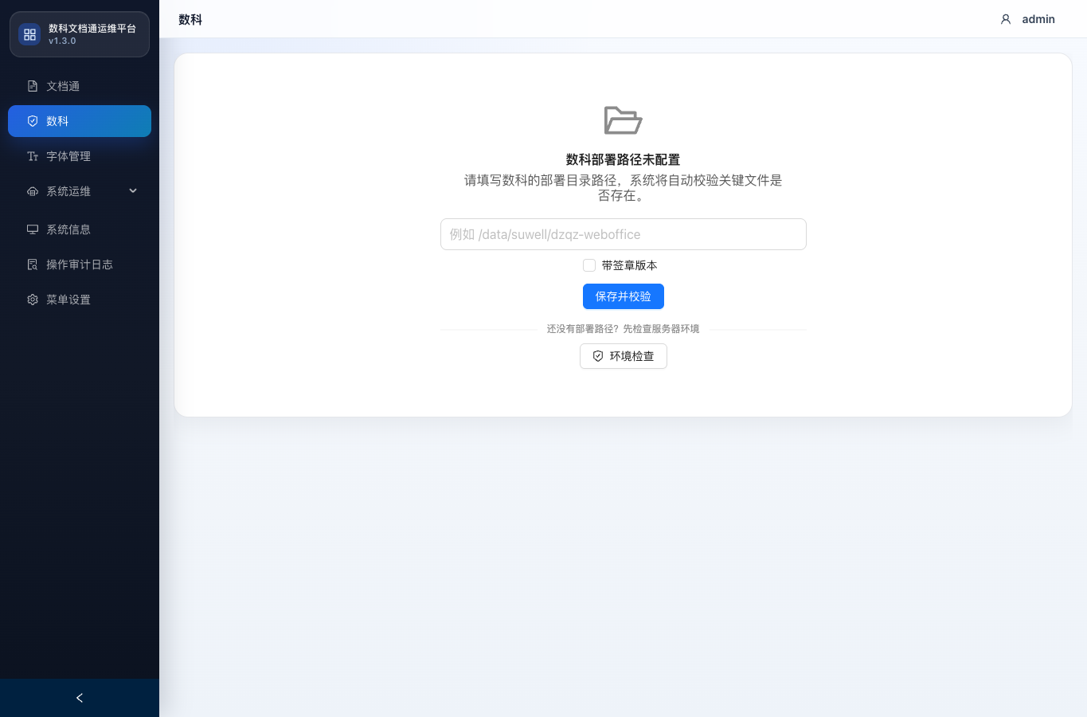Open the 文档通 menu item
The height and width of the screenshot is (717, 1087).
80,86
